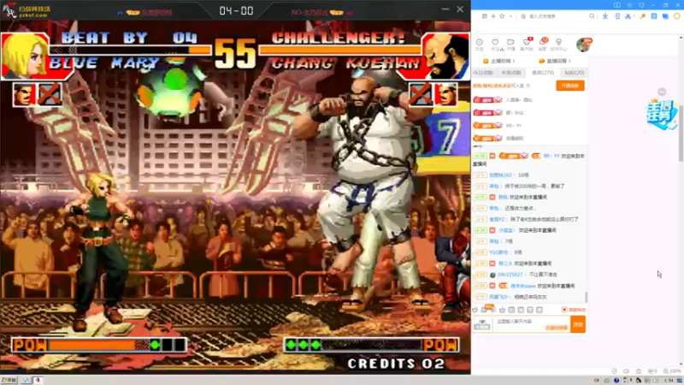
Task: Click the question mark help icon beside seating text
Action: (x=528, y=86)
